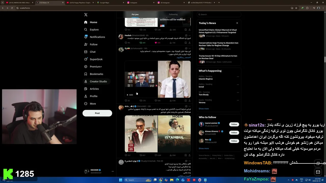Open more options on Ario post
The image size is (326, 183).
click(x=189, y=106)
